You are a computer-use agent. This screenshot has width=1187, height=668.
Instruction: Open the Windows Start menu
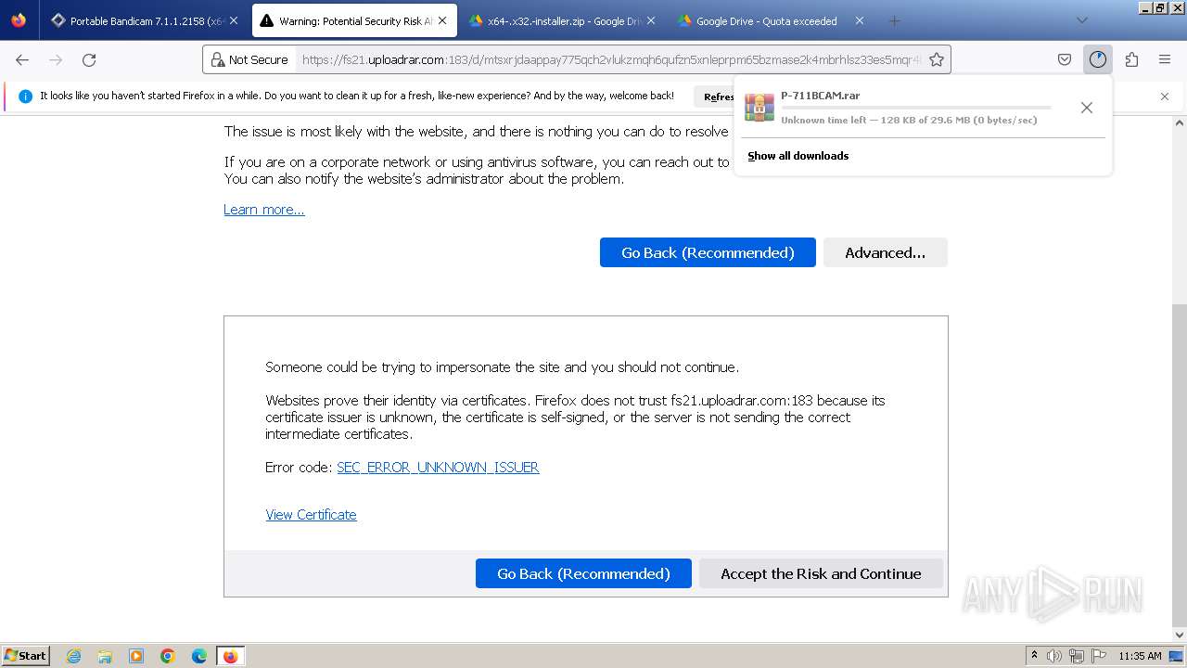point(25,656)
